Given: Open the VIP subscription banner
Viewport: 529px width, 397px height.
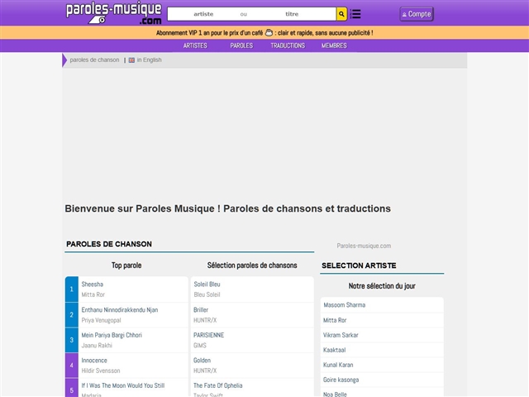Looking at the screenshot, I should [x=264, y=33].
